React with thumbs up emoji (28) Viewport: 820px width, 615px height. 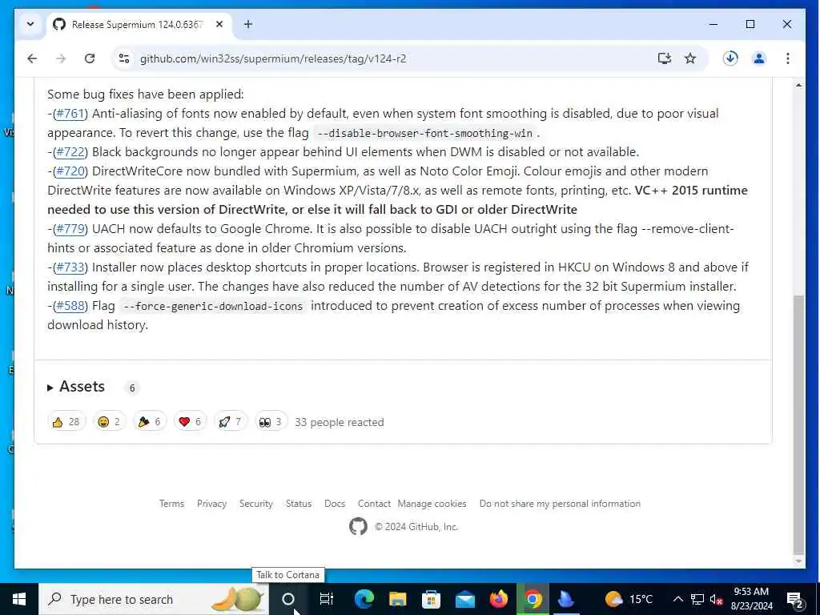coord(66,421)
